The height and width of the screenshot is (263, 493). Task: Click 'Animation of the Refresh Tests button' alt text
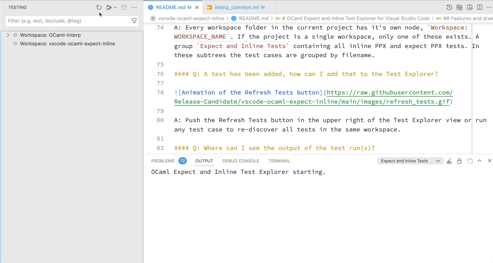point(250,93)
